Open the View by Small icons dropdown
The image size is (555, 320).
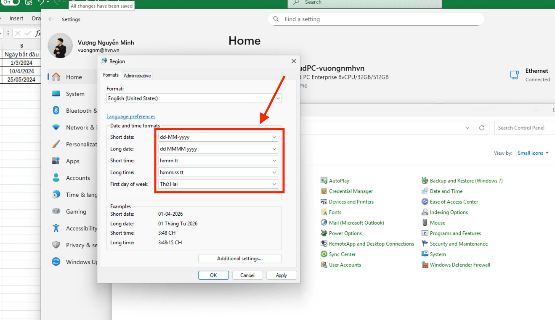(x=533, y=153)
